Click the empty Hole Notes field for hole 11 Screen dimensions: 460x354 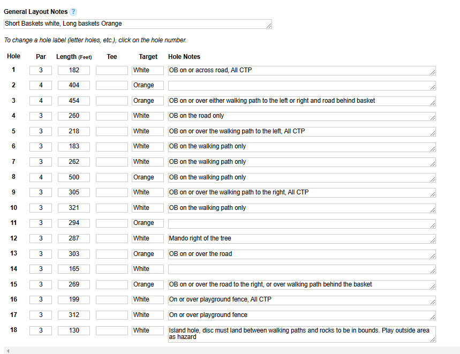(302, 223)
